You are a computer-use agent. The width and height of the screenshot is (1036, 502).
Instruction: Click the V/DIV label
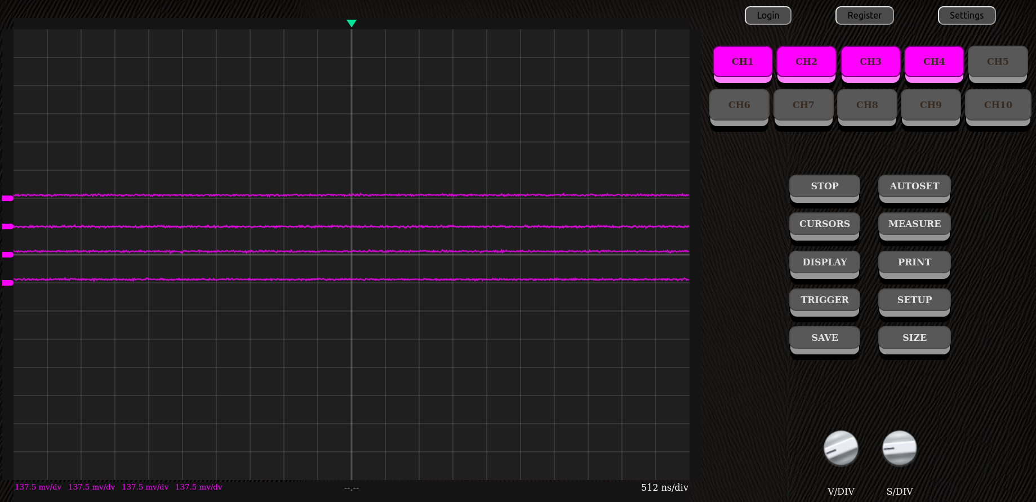pyautogui.click(x=841, y=491)
